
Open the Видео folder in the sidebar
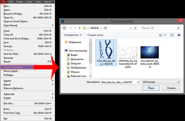coord(72,55)
